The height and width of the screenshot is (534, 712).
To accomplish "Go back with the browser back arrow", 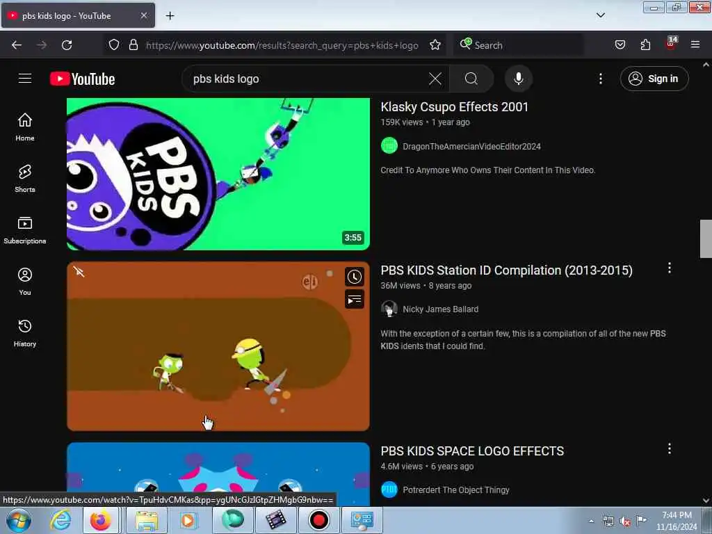I will [x=17, y=45].
